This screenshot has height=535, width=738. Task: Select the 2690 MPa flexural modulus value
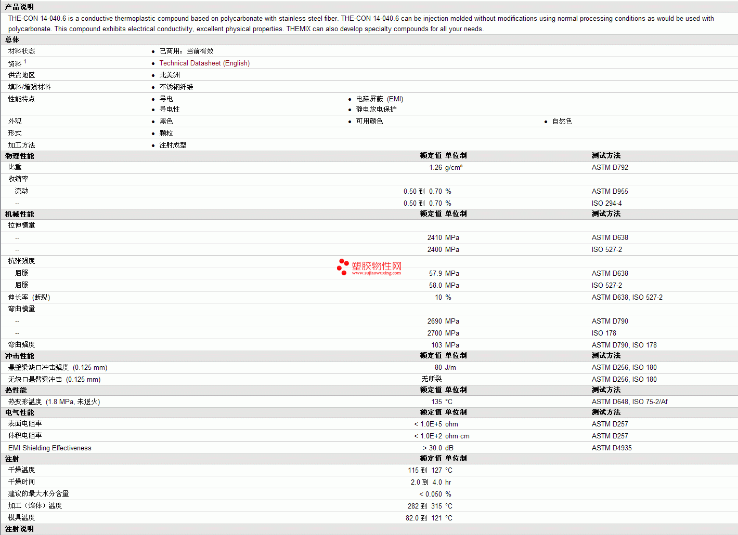pyautogui.click(x=444, y=321)
